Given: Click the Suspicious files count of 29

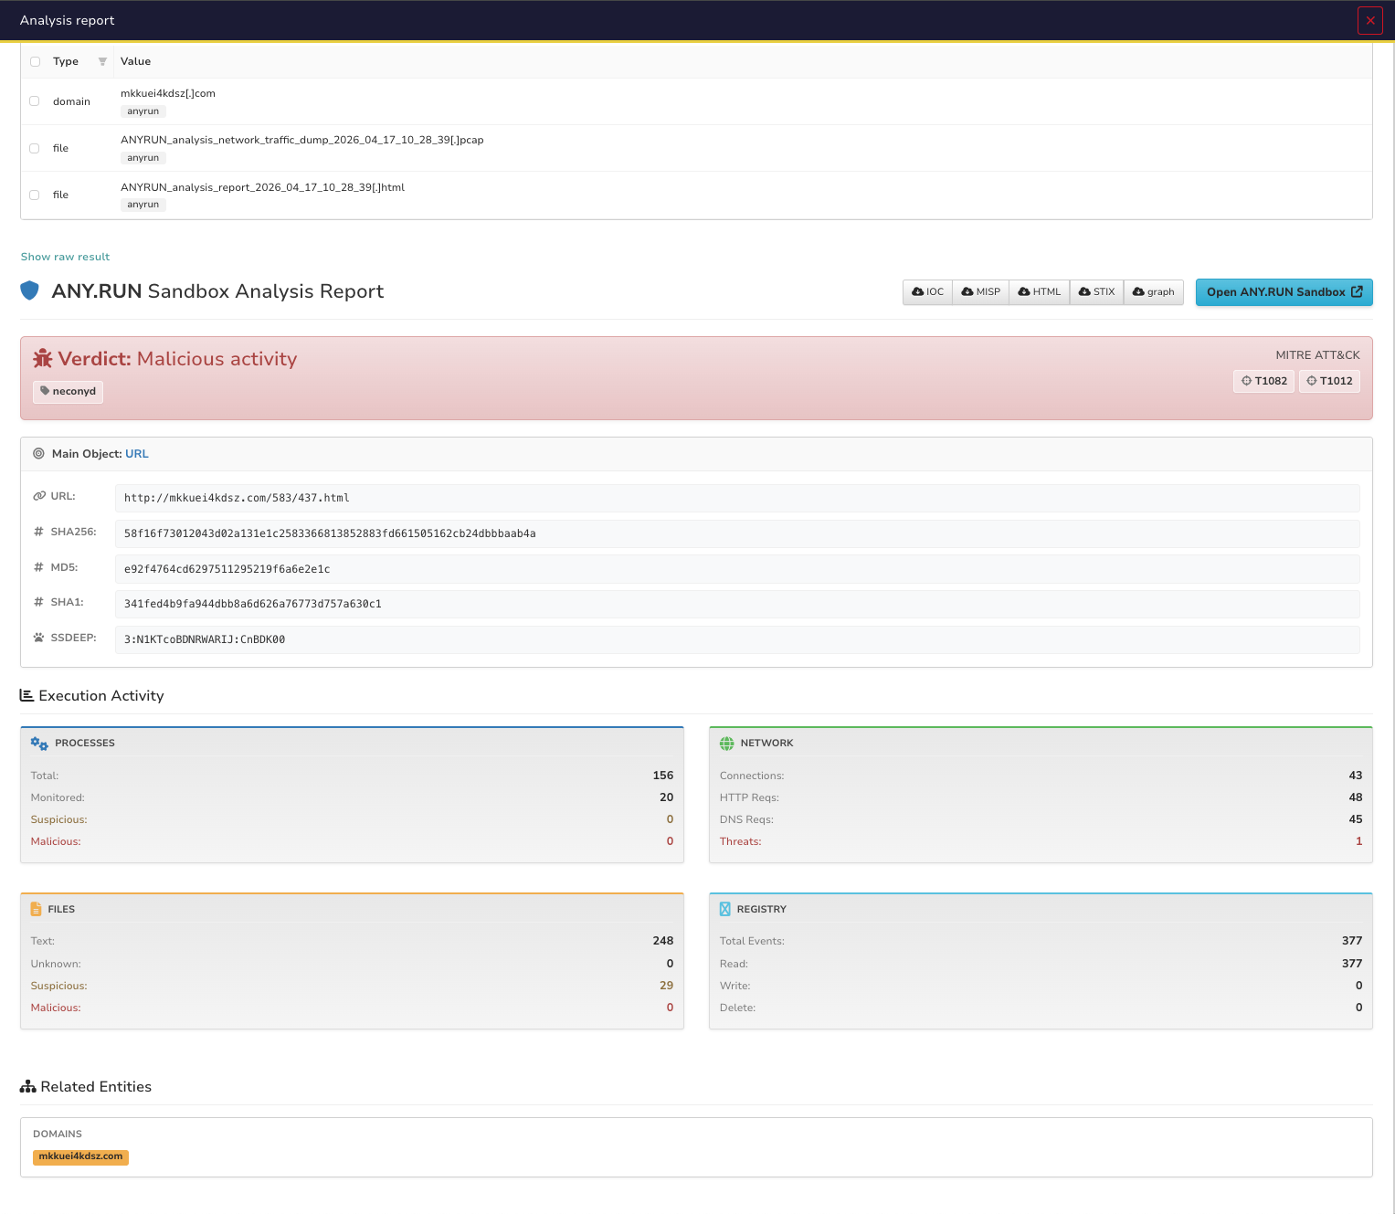Looking at the screenshot, I should click(x=667, y=986).
